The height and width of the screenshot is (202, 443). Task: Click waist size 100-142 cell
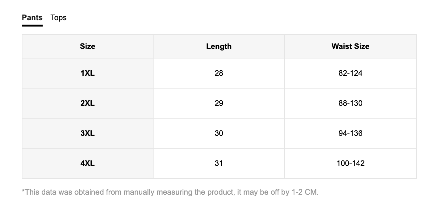pyautogui.click(x=350, y=163)
